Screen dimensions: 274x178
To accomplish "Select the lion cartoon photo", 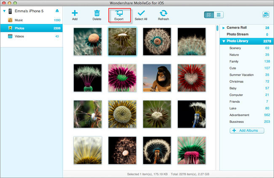I will [157, 78].
